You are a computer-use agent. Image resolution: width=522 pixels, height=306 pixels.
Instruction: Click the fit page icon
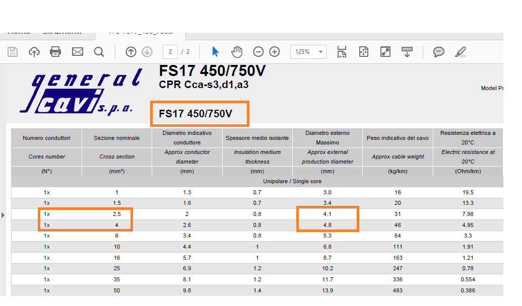pos(364,52)
